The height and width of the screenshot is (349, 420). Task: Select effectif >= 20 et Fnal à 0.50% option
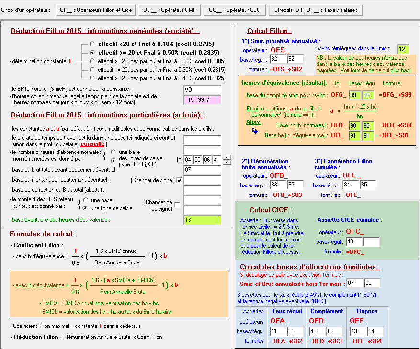click(92, 52)
